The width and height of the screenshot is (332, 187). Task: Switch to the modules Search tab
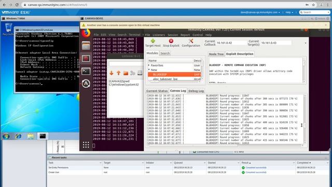165,53
